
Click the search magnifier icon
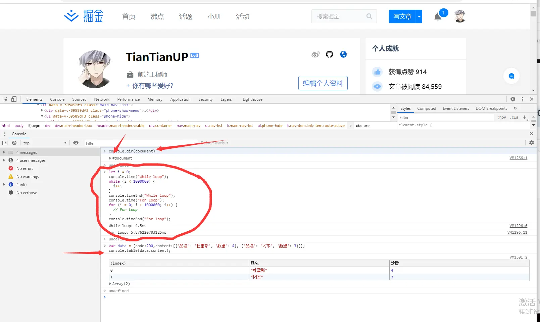tap(369, 16)
